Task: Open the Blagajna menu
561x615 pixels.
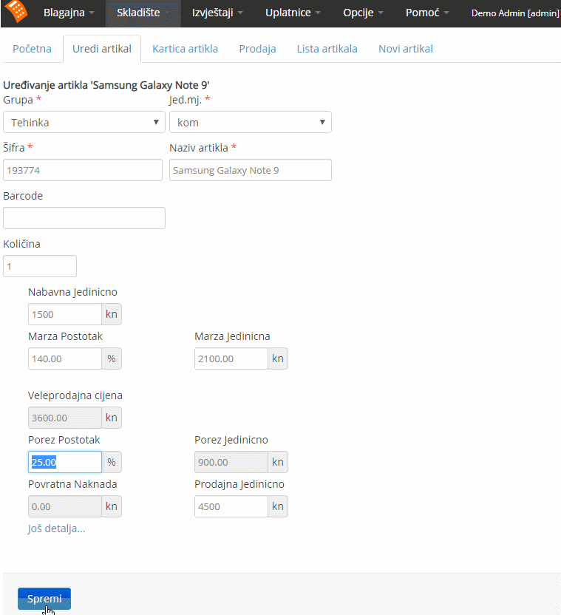Action: click(x=69, y=13)
